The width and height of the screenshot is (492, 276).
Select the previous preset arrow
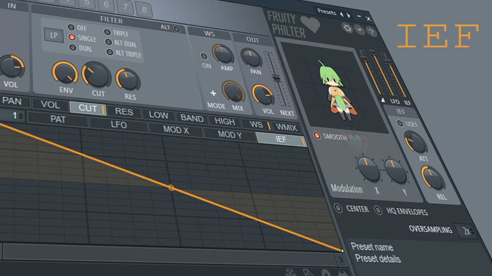tap(341, 14)
